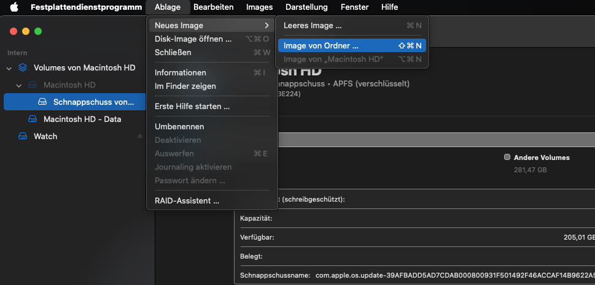This screenshot has height=285, width=595.
Task: Open the Neues Image submenu arrow
Action: pyautogui.click(x=266, y=25)
